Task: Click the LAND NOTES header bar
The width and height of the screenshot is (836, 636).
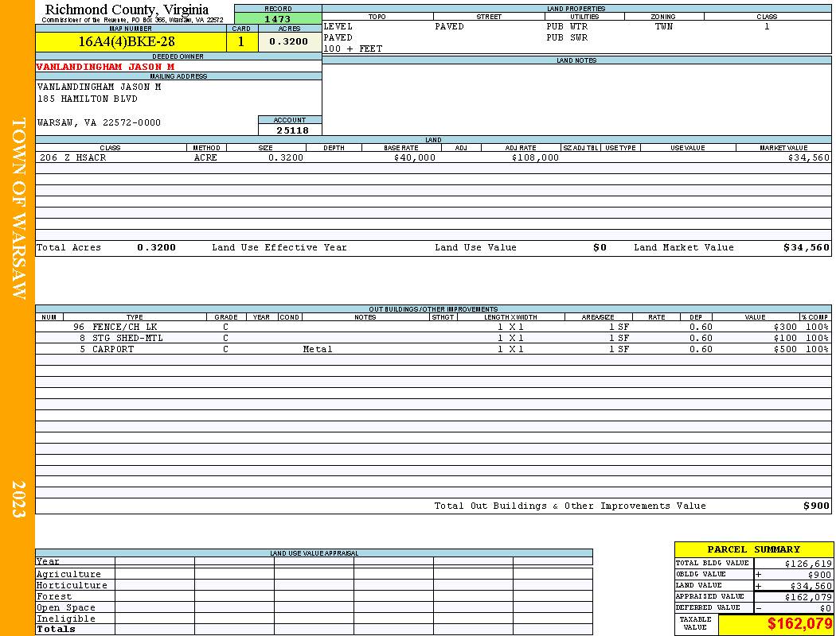Action: pyautogui.click(x=576, y=60)
